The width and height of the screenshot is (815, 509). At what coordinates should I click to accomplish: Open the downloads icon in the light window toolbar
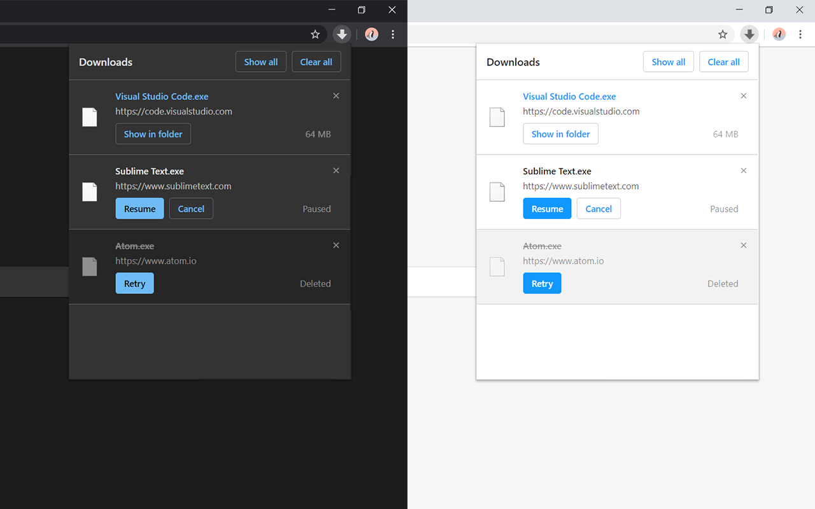point(749,34)
